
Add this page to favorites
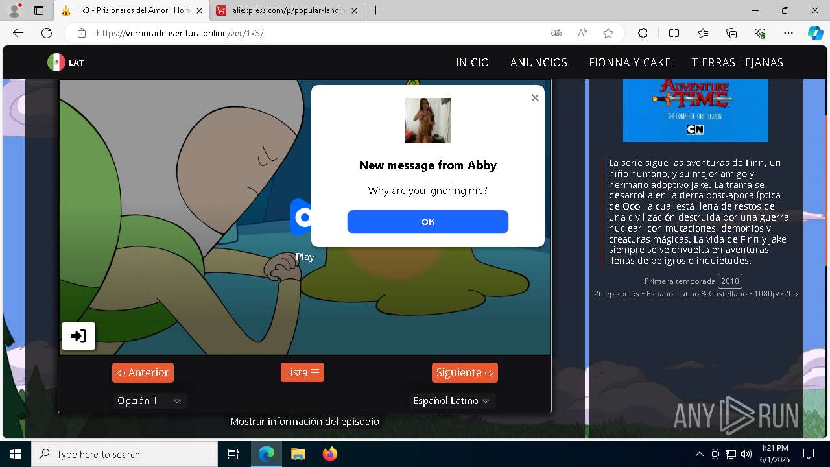[608, 33]
